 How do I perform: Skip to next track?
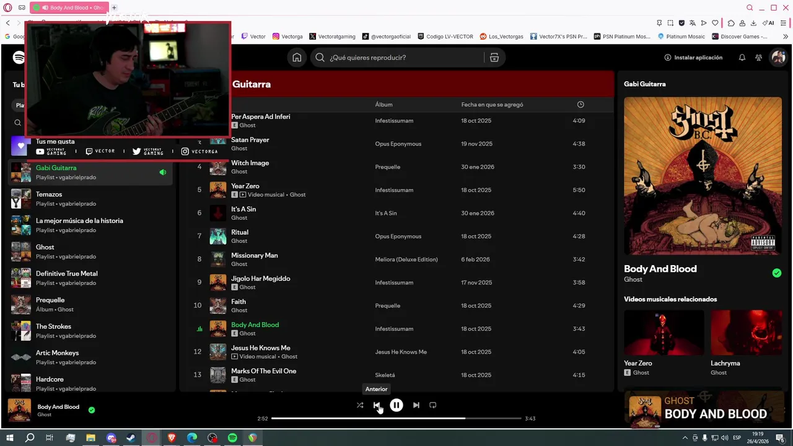(416, 405)
